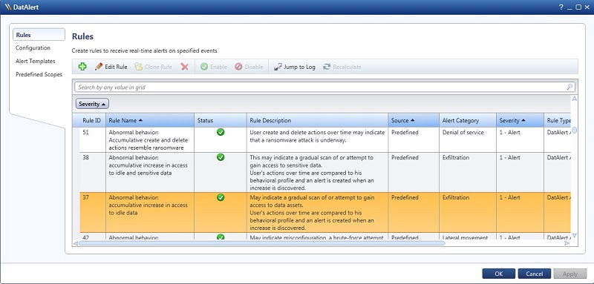Select the Rules sidebar tab
This screenshot has height=284, width=594.
(x=39, y=35)
